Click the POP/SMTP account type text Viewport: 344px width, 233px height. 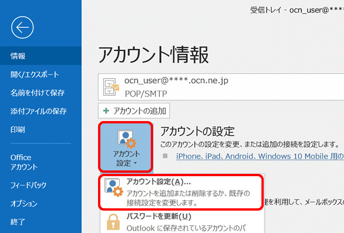click(146, 94)
